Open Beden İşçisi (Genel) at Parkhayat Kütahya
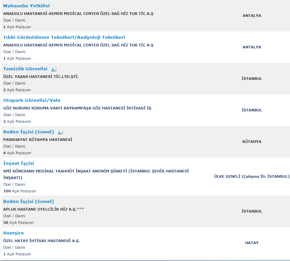 click(29, 132)
